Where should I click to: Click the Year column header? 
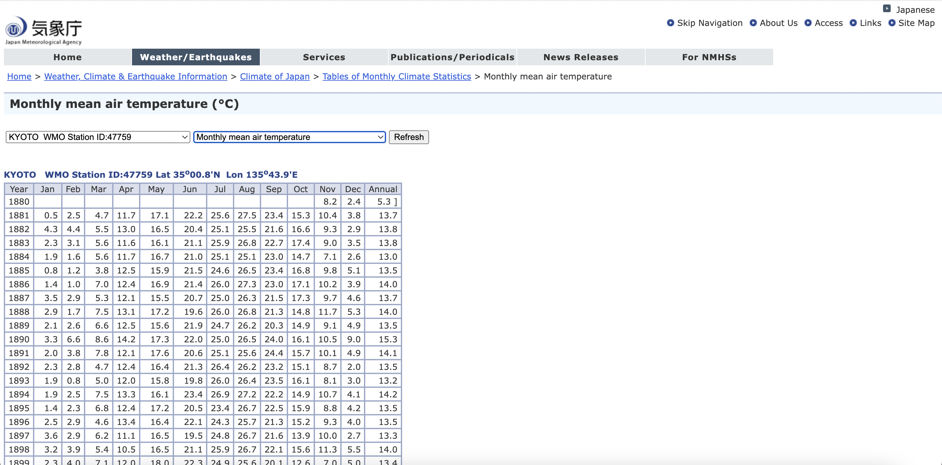[19, 189]
